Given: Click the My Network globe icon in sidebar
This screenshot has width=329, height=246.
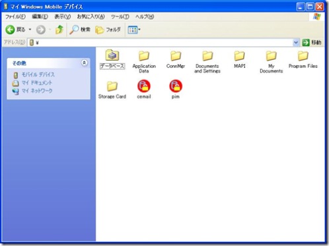Looking at the screenshot, I should [x=15, y=91].
